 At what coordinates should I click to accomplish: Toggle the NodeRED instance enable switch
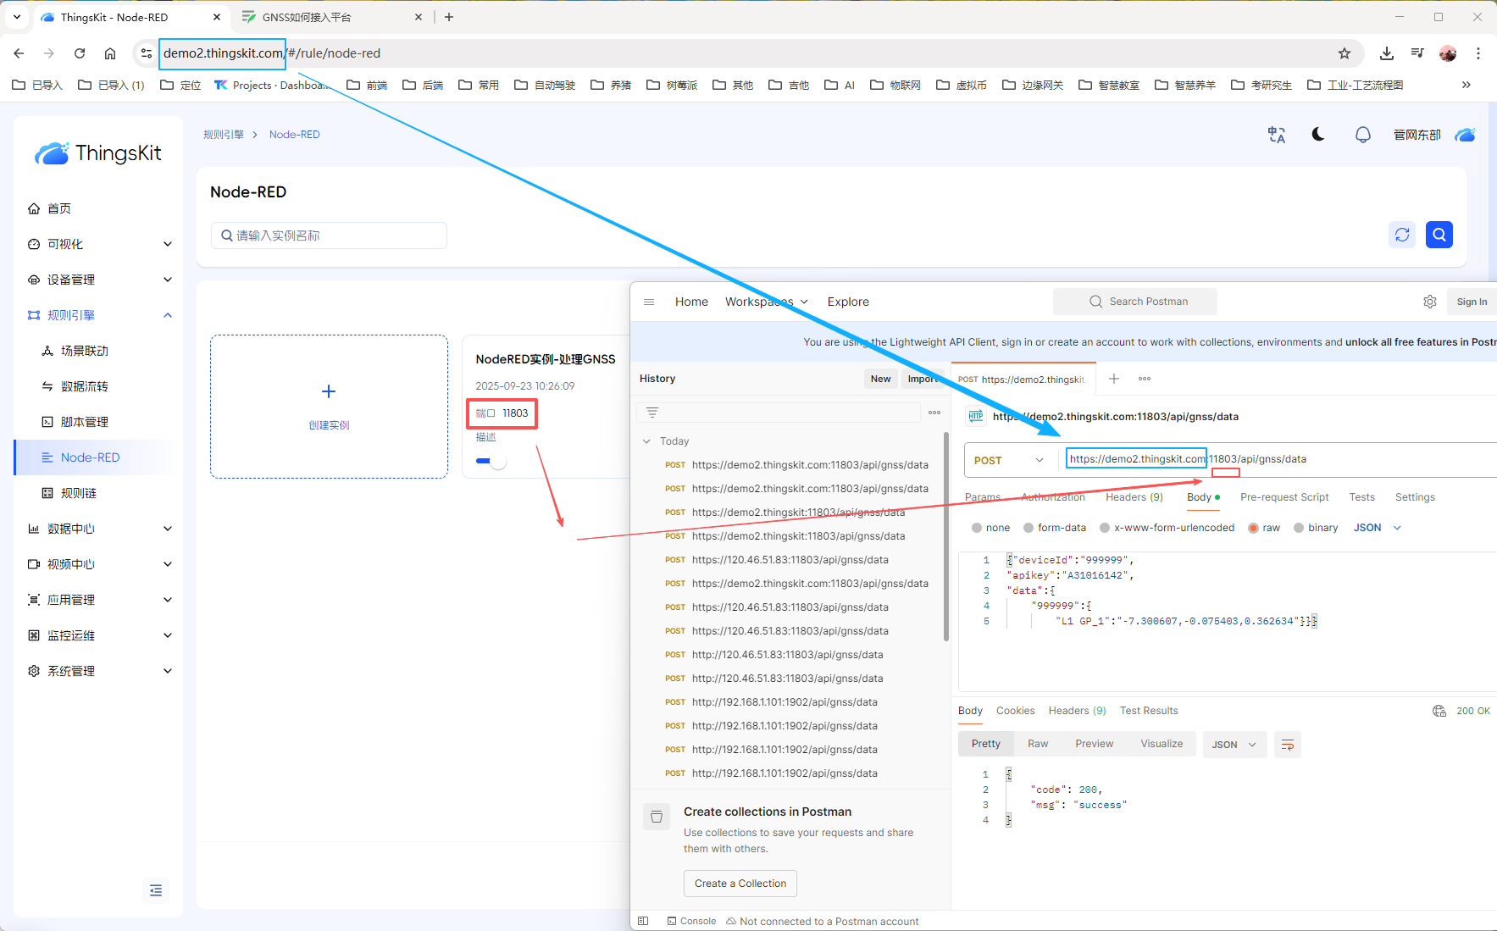coord(491,461)
